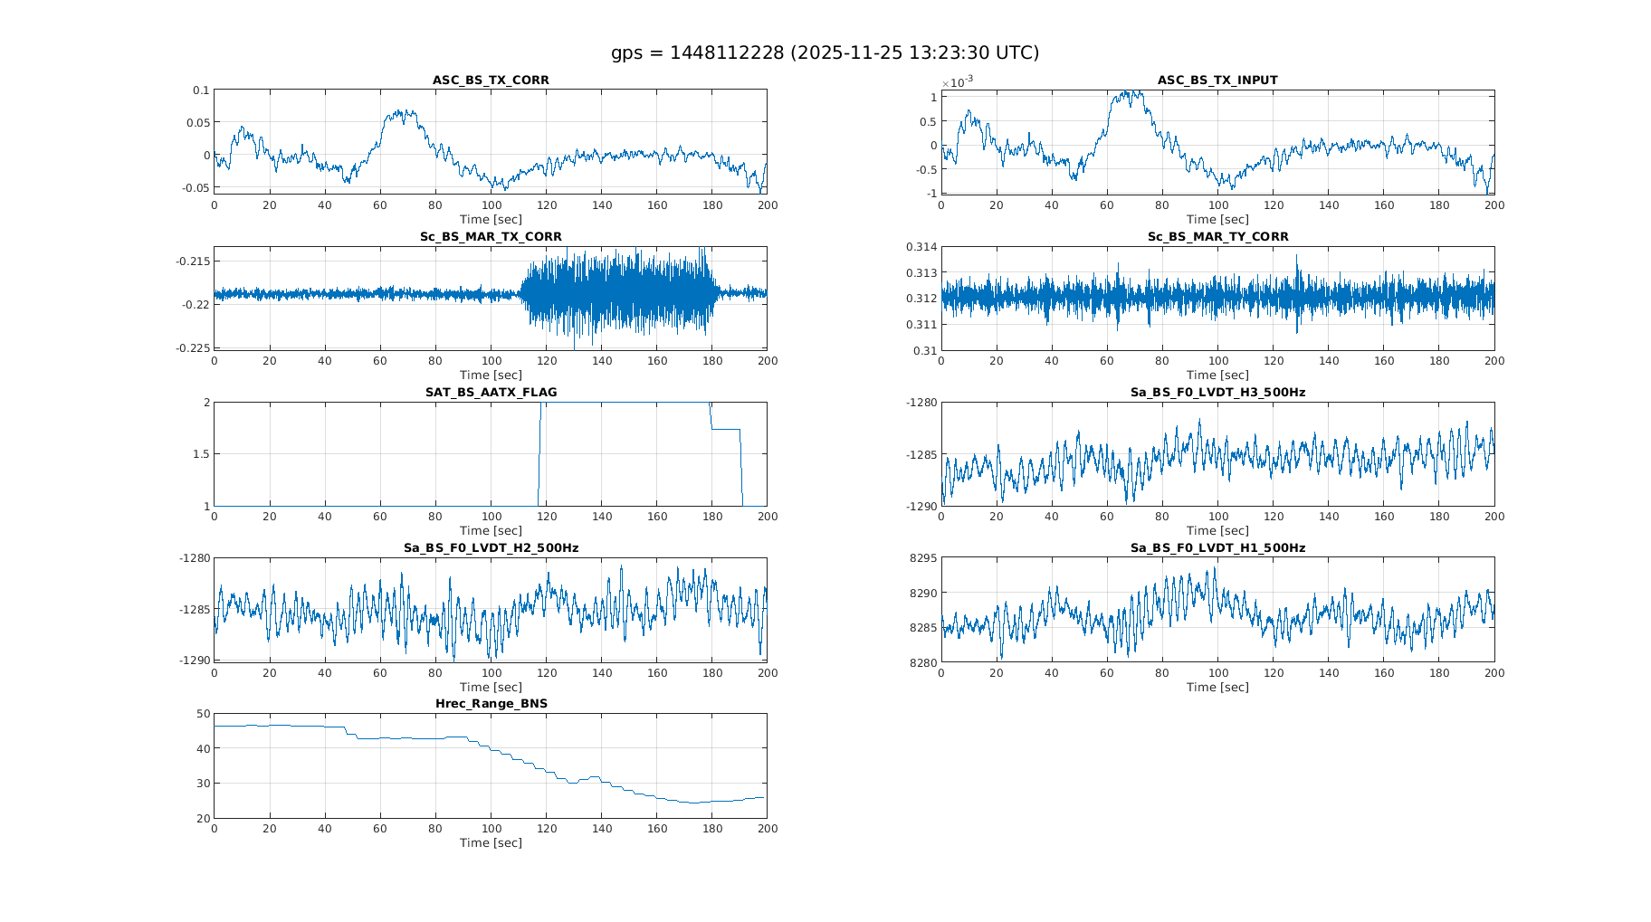Click the Time [sec] label under Hrec_Range_BNS

point(491,842)
